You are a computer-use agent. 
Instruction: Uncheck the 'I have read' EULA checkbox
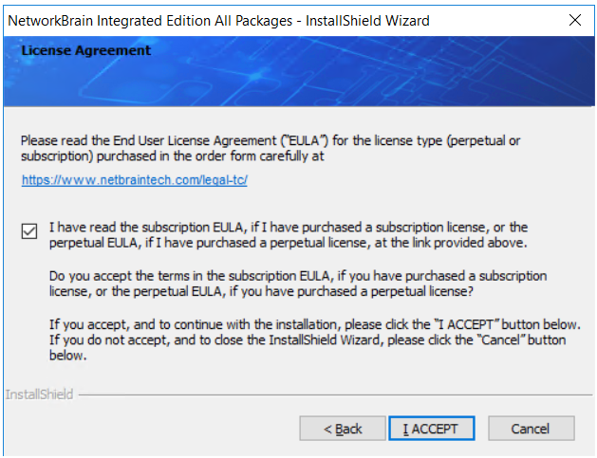pos(29,231)
